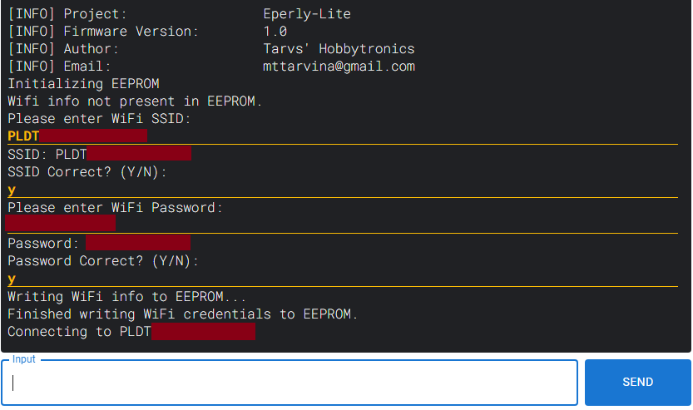Click Finished writing WiFi credentials line

click(182, 314)
